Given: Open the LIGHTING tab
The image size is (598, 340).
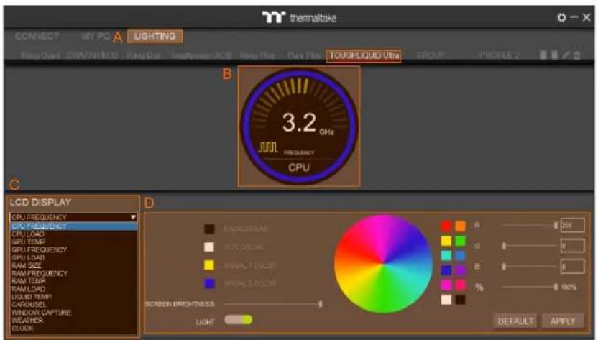Looking at the screenshot, I should tap(155, 36).
